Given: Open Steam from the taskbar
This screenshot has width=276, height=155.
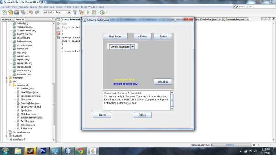Looking at the screenshot, I should tap(30, 151).
